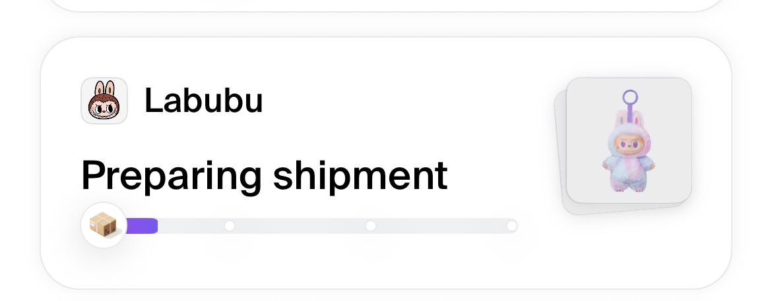Click the first milestone dot on the shipment tracker

(230, 226)
